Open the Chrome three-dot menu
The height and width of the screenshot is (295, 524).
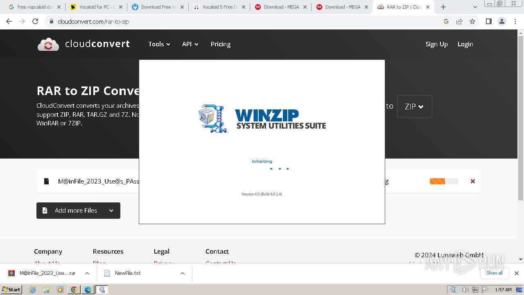(515, 21)
